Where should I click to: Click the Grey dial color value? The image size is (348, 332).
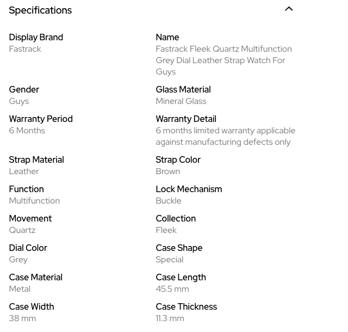(18, 260)
